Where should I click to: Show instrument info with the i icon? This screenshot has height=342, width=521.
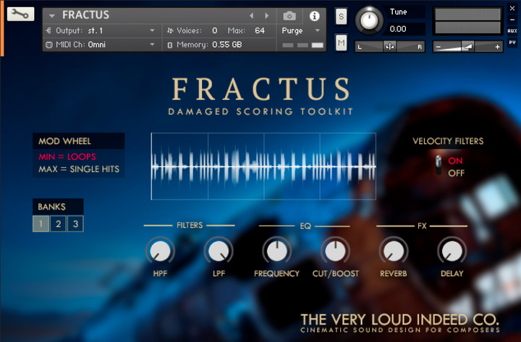(x=314, y=16)
